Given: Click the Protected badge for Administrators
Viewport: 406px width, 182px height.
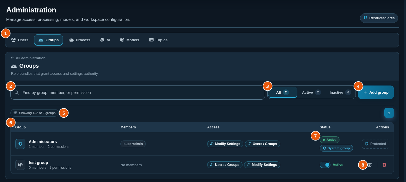Looking at the screenshot, I should 376,144.
